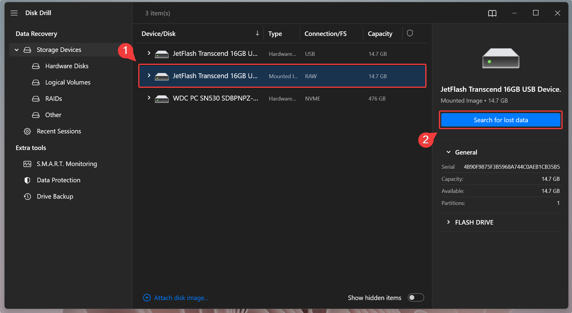Screen dimensions: 572x313
Task: Toggle the Show hidden items switch
Action: click(416, 298)
